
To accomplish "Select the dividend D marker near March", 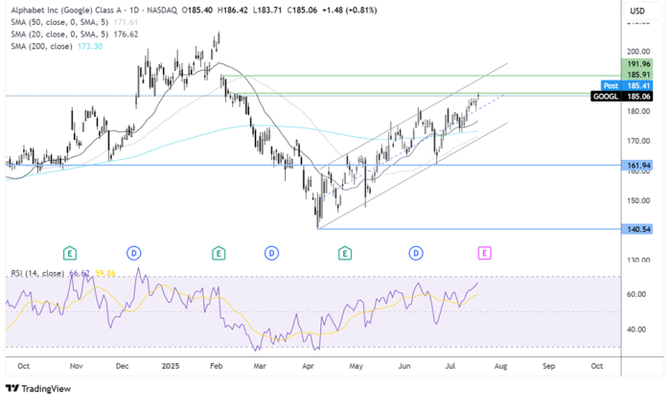I will tap(272, 253).
